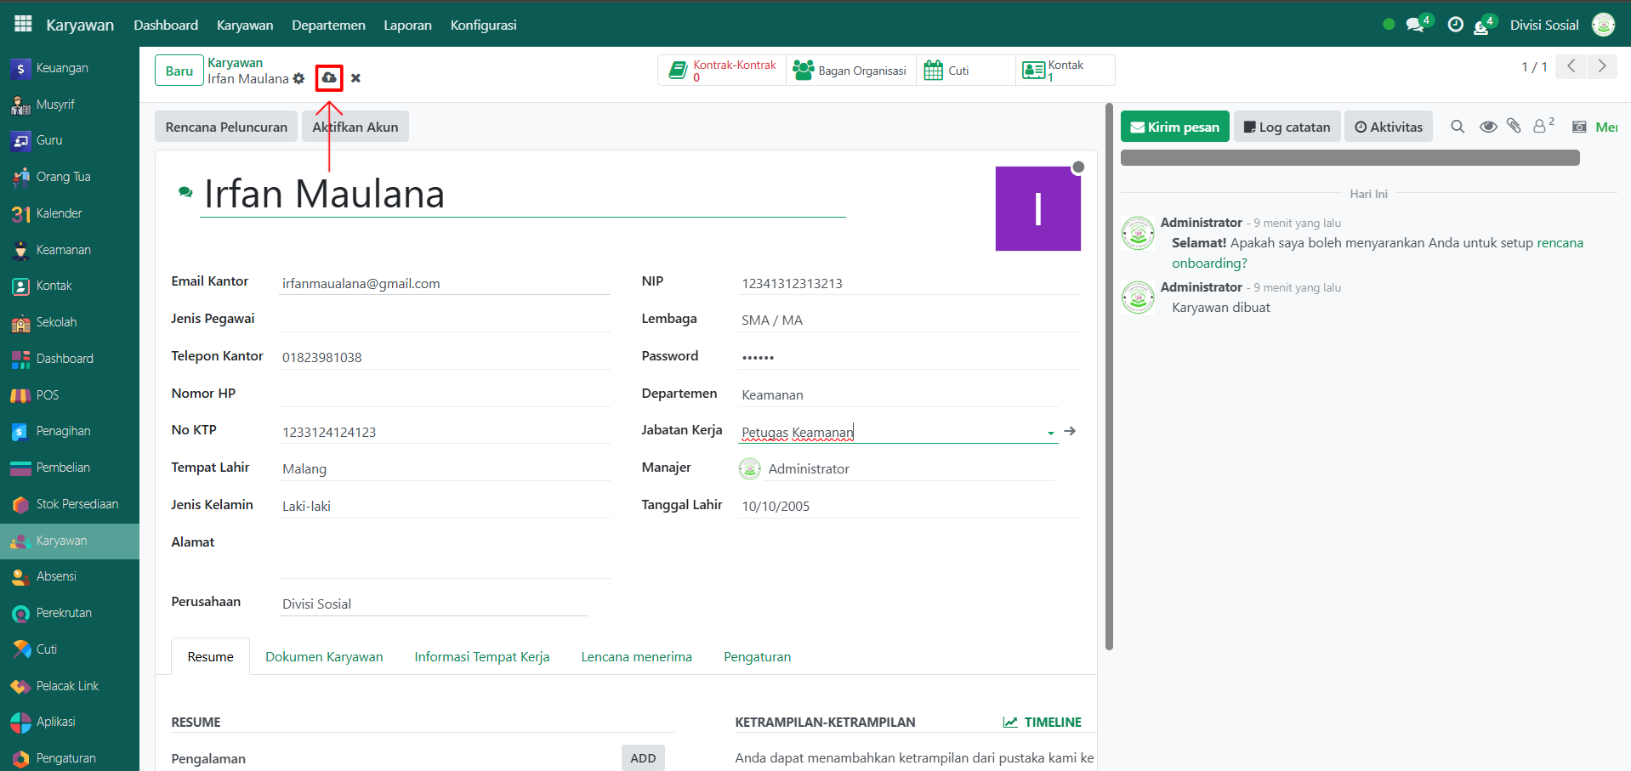Open the followers person icon
Viewport: 1631px width, 771px height.
(1540, 127)
